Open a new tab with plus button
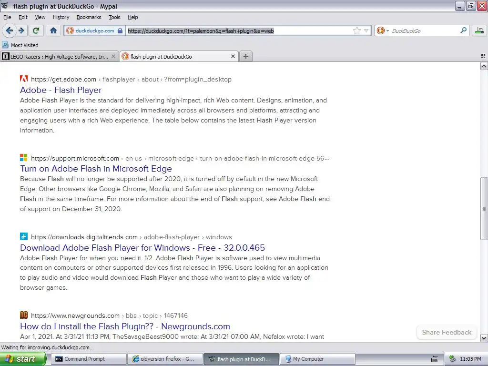Viewport: 488px width, 366px height. (x=246, y=56)
